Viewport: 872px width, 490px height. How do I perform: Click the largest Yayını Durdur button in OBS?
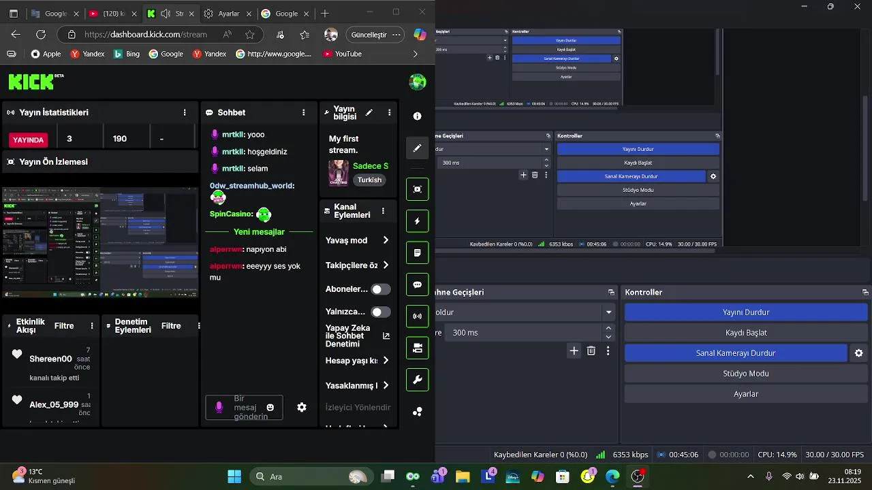pos(746,312)
